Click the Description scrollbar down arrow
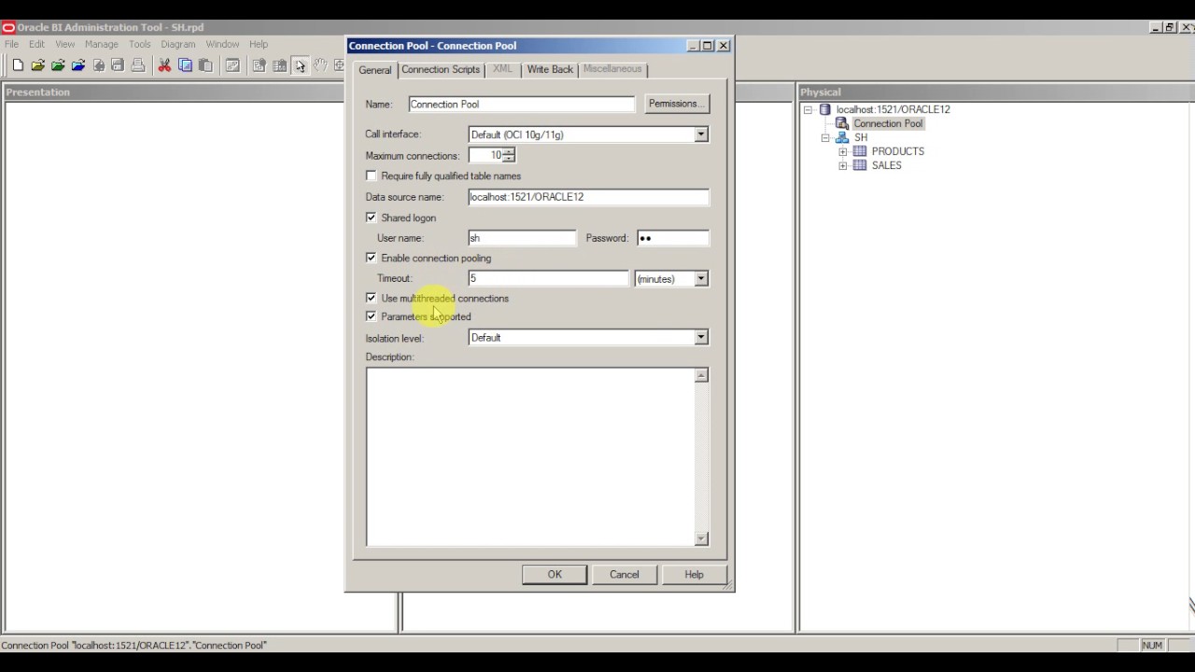Screen dimensions: 1195x672 701,539
